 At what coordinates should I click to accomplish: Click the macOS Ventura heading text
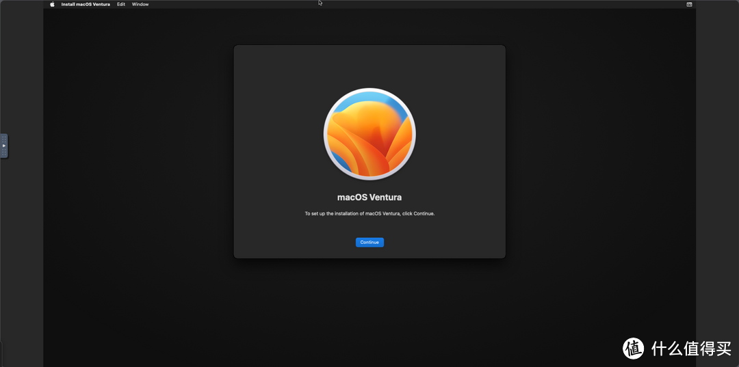click(x=369, y=197)
